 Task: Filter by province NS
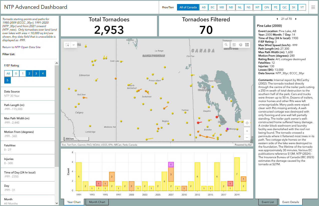248,7
